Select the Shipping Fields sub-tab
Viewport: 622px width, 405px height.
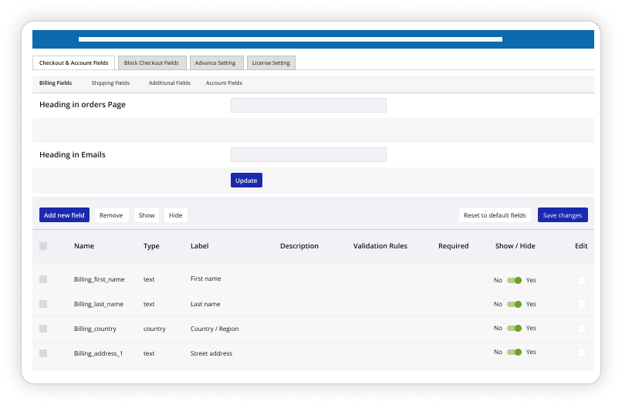tap(110, 83)
